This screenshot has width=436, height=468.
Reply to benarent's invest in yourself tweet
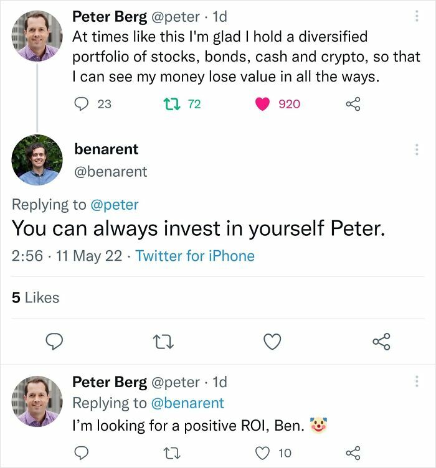pyautogui.click(x=55, y=341)
